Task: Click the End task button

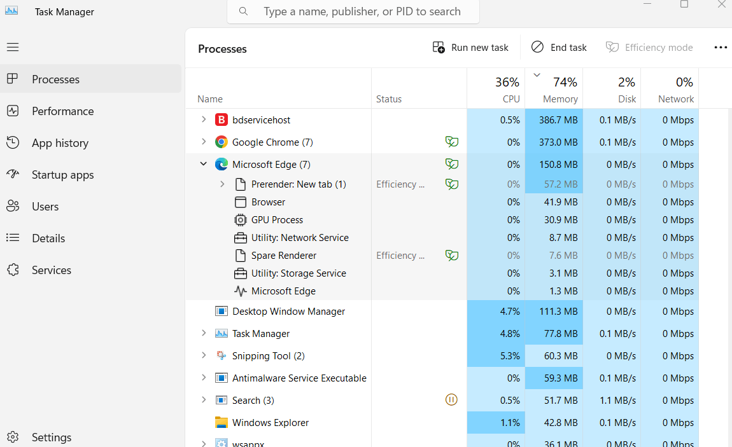Action: (559, 48)
